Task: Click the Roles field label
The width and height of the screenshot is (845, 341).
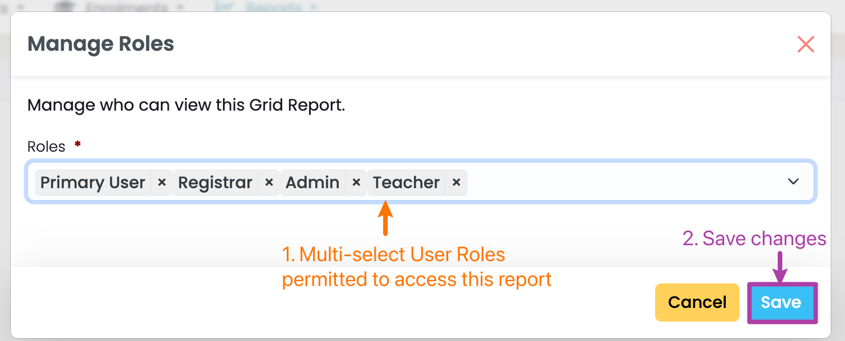Action: pos(46,147)
